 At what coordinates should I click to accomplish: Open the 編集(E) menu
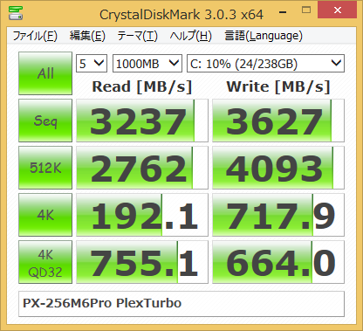(87, 36)
